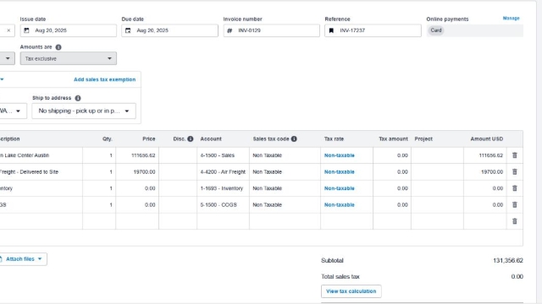Viewport: 542px width, 304px height.
Task: Select the price cell 111656.62
Action: [137, 155]
